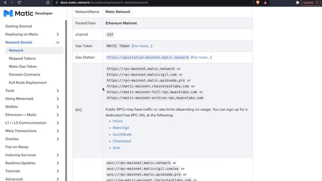Click the bookmark icon in toolbar
This screenshot has width=322, height=181.
pyautogui.click(x=48, y=3)
